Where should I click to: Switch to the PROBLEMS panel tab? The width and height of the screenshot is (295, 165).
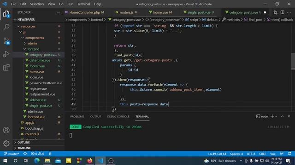77,116
